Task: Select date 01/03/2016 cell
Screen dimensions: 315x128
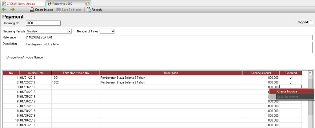Action: point(36,87)
